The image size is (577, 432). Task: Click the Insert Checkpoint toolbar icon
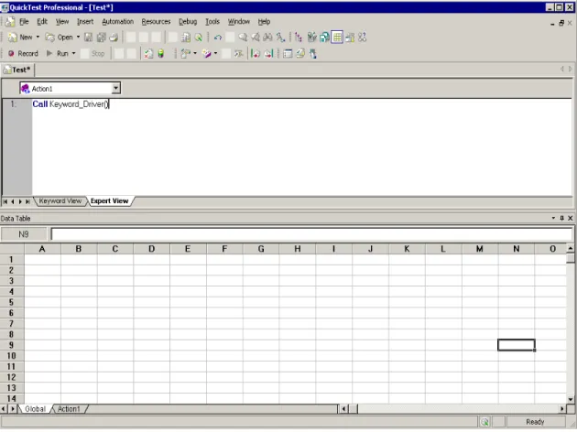pos(185,54)
